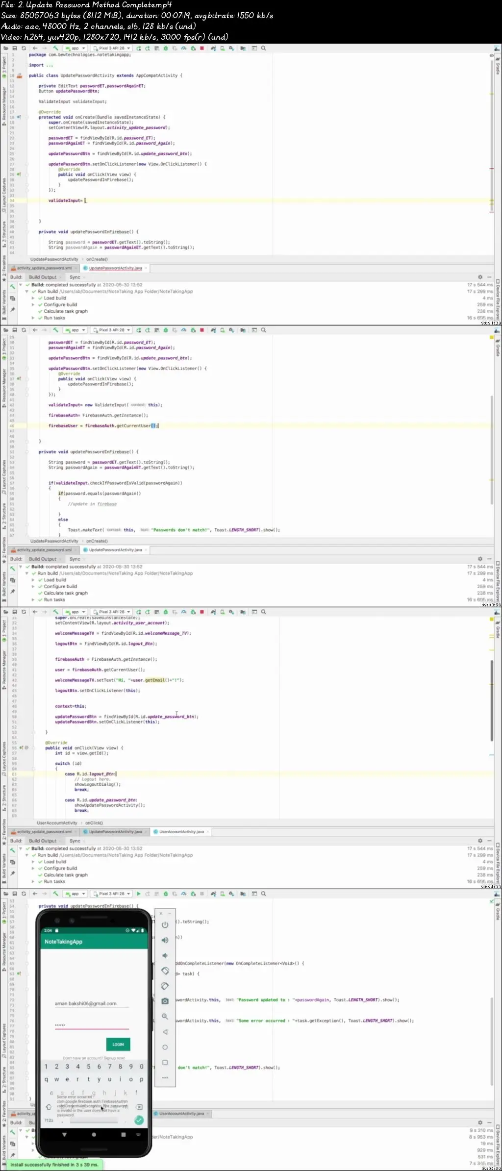Lower volume using emulator volume down icon

coord(165,955)
